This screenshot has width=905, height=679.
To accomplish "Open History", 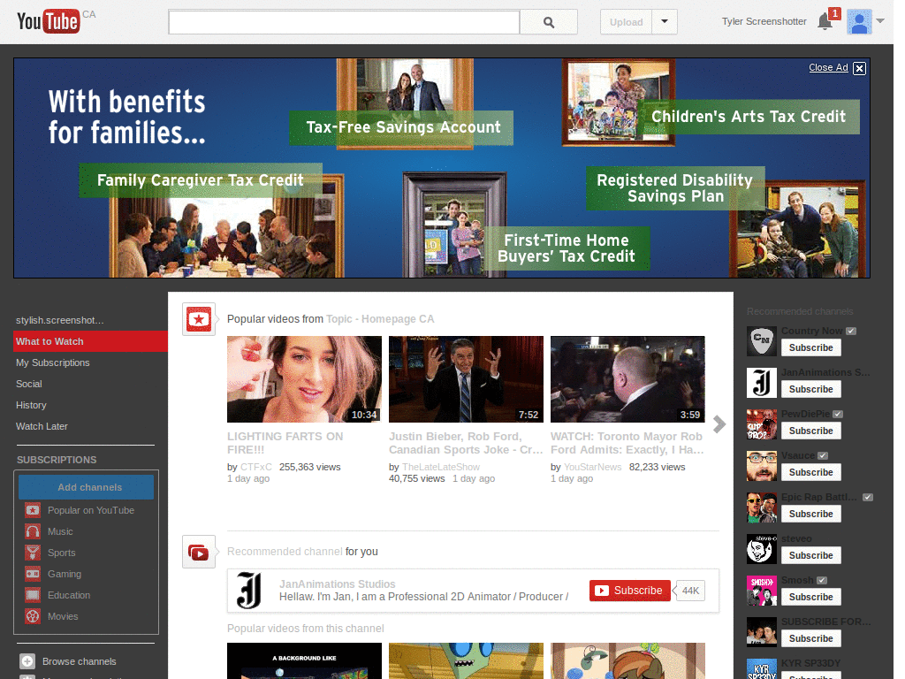I will [x=31, y=405].
